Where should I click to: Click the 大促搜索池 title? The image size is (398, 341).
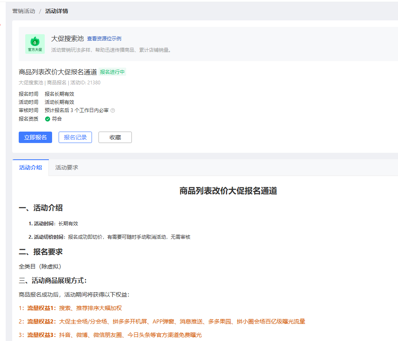coord(68,39)
